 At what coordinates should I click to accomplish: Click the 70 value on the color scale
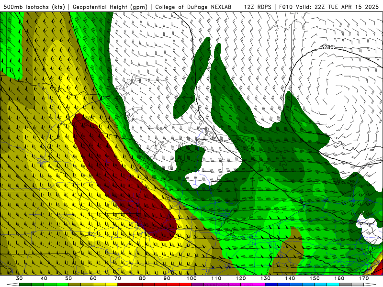tap(118, 278)
